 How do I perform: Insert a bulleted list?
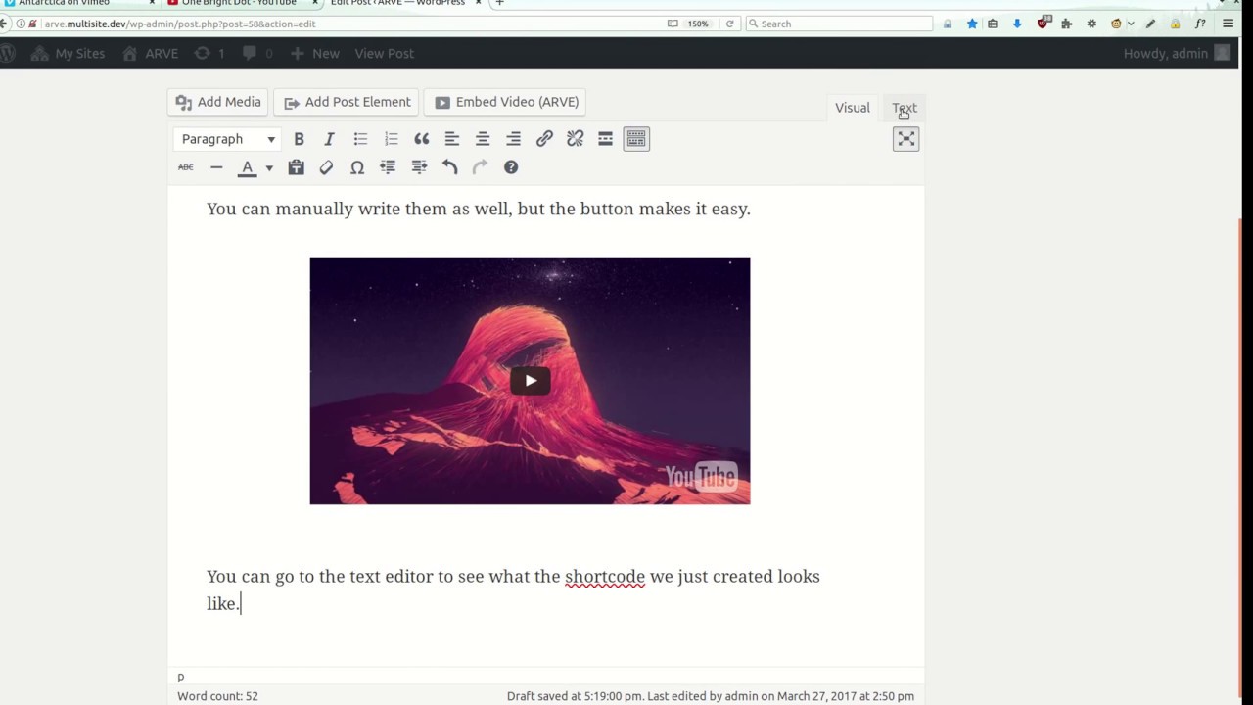[360, 139]
